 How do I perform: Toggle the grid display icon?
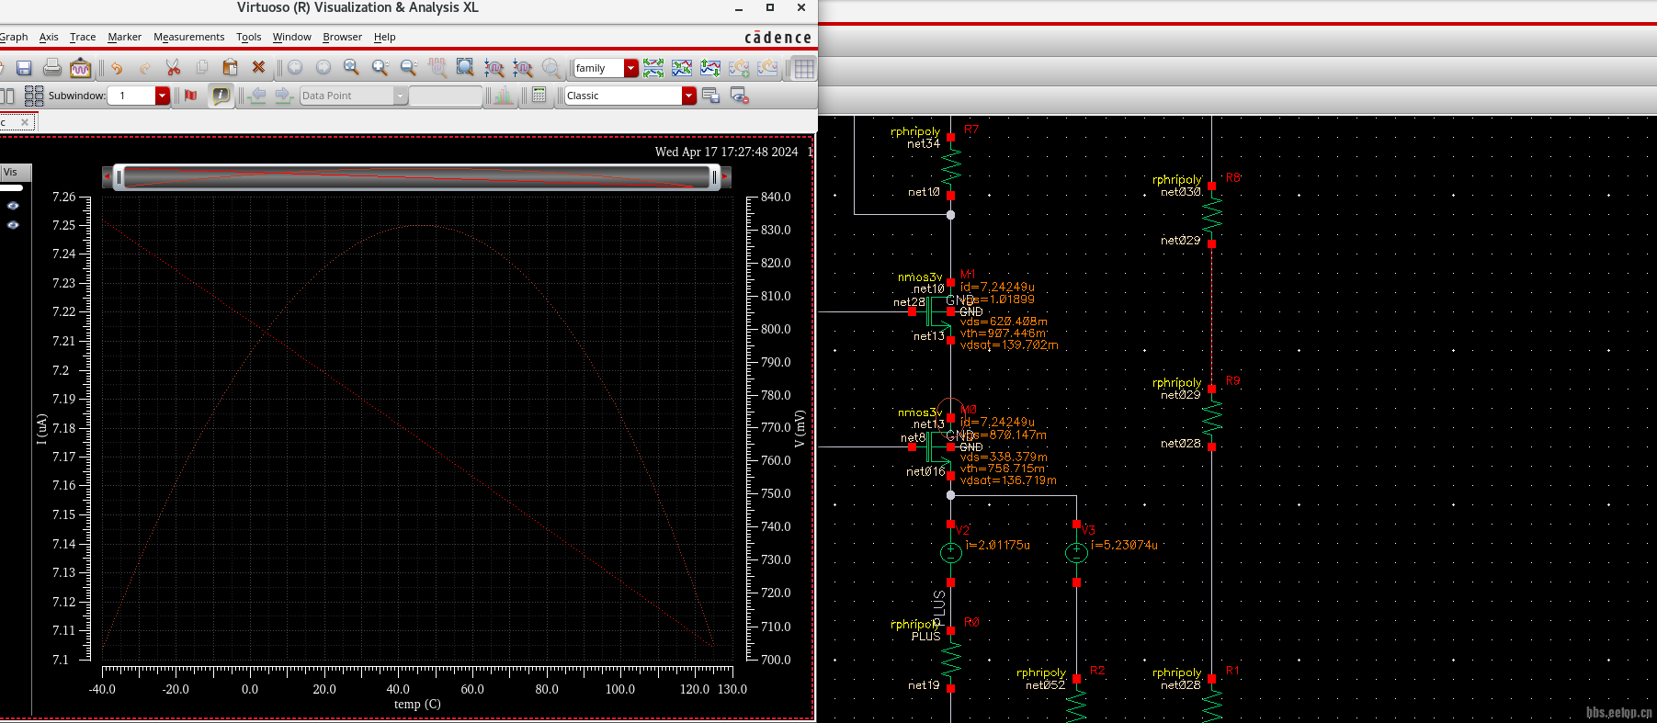click(804, 68)
